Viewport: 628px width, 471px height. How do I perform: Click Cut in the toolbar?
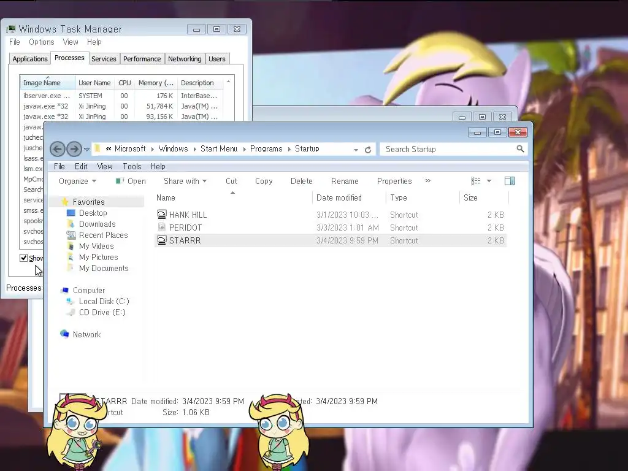pyautogui.click(x=231, y=181)
